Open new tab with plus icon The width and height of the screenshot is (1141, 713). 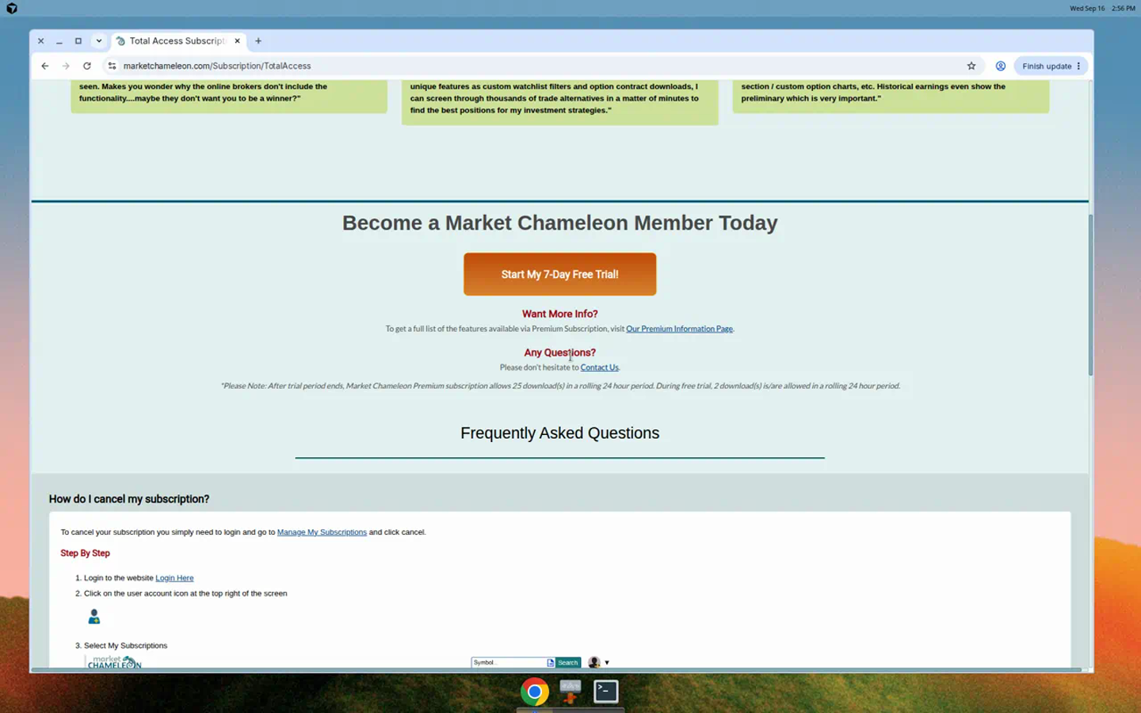[258, 41]
